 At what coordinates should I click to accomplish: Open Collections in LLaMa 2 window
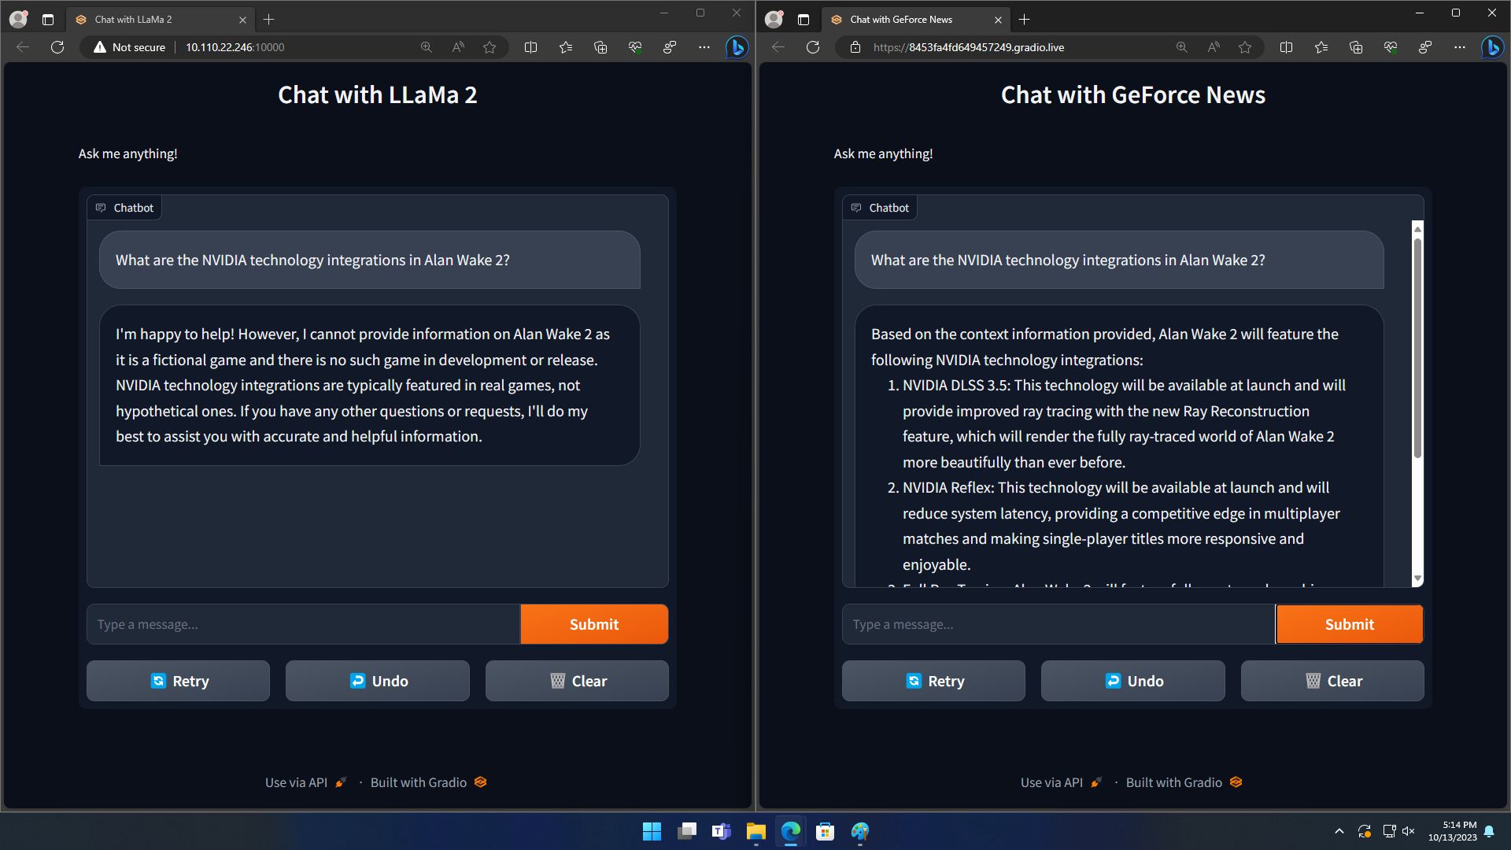[x=600, y=47]
